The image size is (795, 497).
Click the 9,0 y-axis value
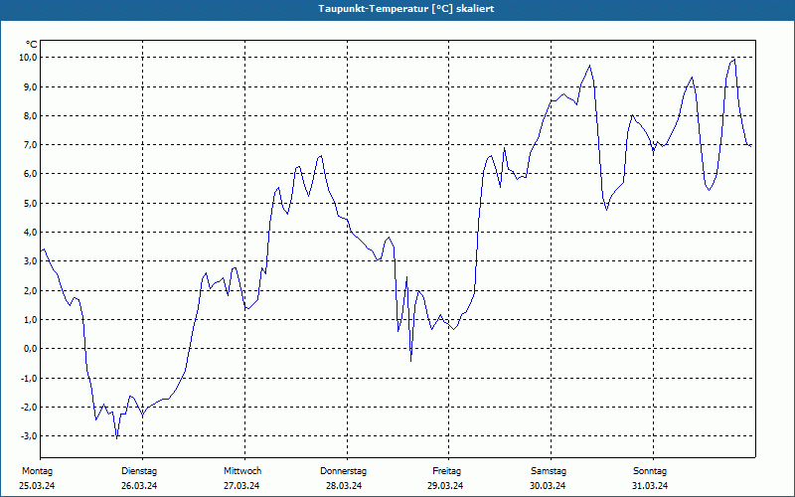coord(30,86)
